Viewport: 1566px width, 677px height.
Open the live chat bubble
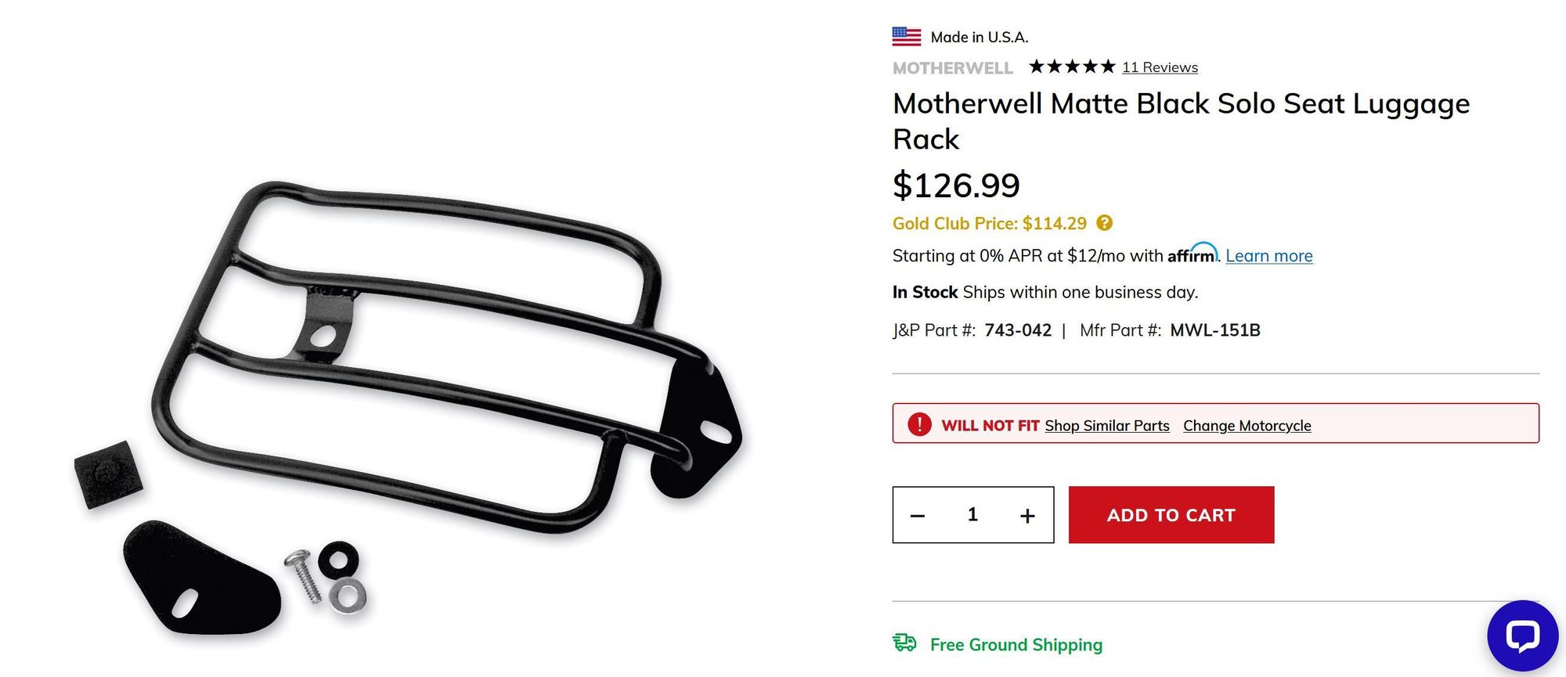point(1521,636)
